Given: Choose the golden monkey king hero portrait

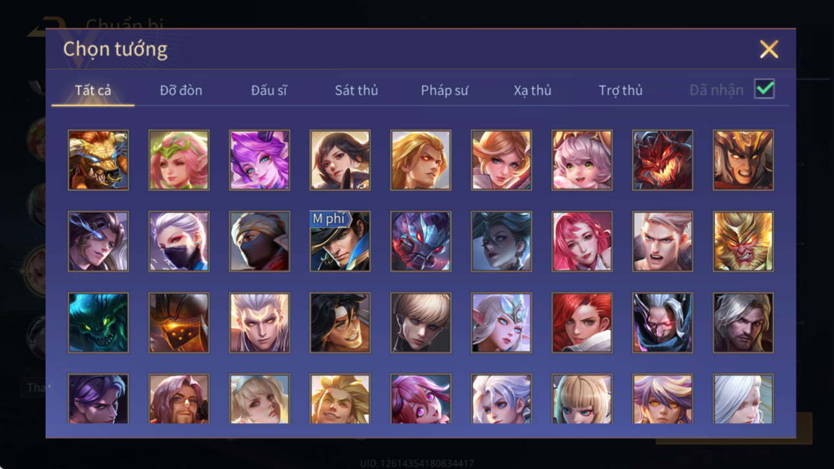Looking at the screenshot, I should click(743, 242).
